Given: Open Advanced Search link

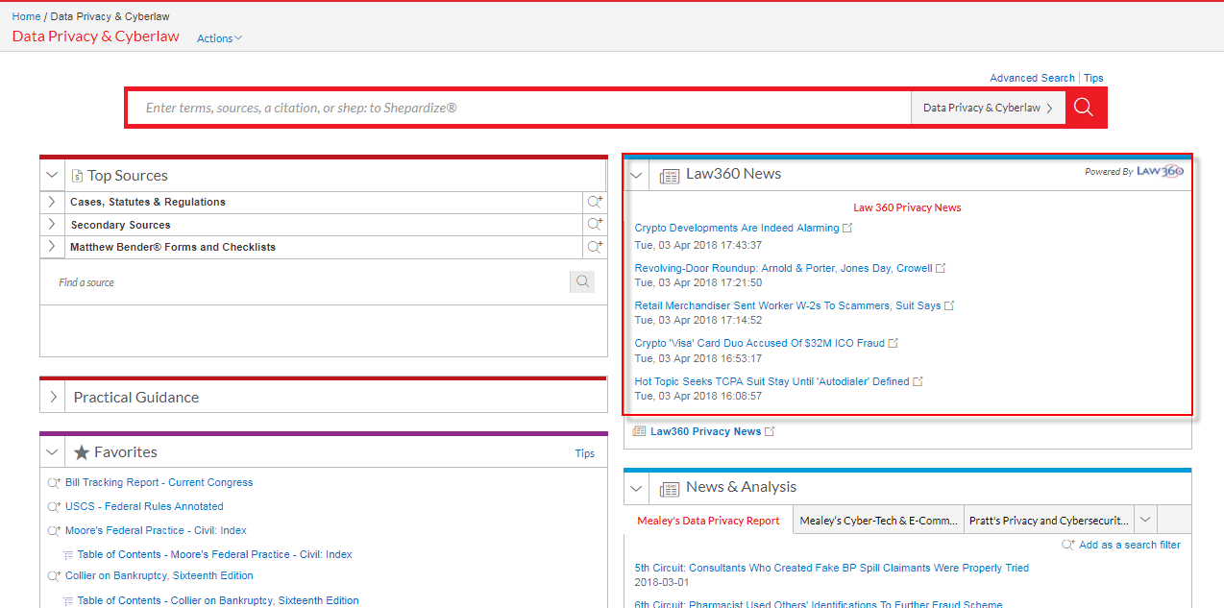Looking at the screenshot, I should 1032,78.
